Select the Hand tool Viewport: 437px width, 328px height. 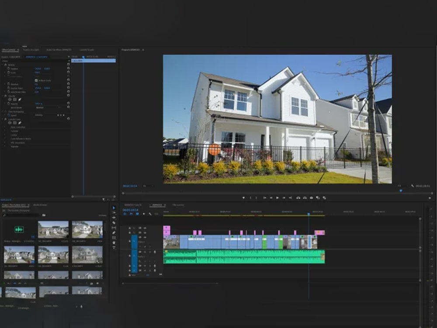coord(114,243)
